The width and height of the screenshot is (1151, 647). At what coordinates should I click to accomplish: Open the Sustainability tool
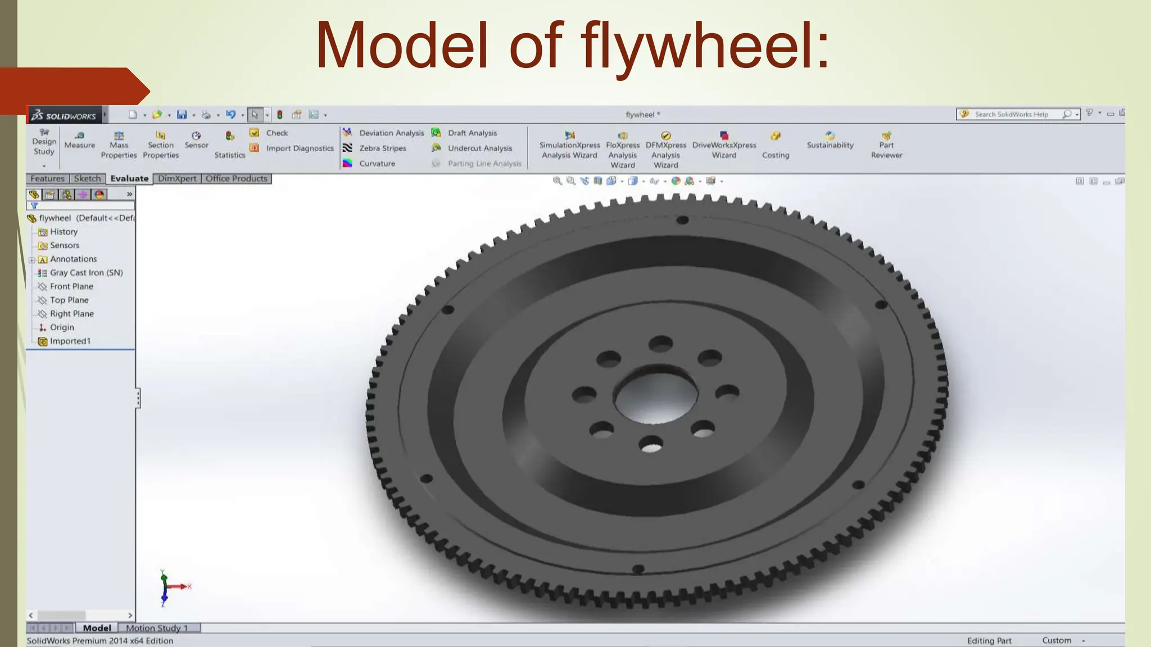click(x=830, y=140)
